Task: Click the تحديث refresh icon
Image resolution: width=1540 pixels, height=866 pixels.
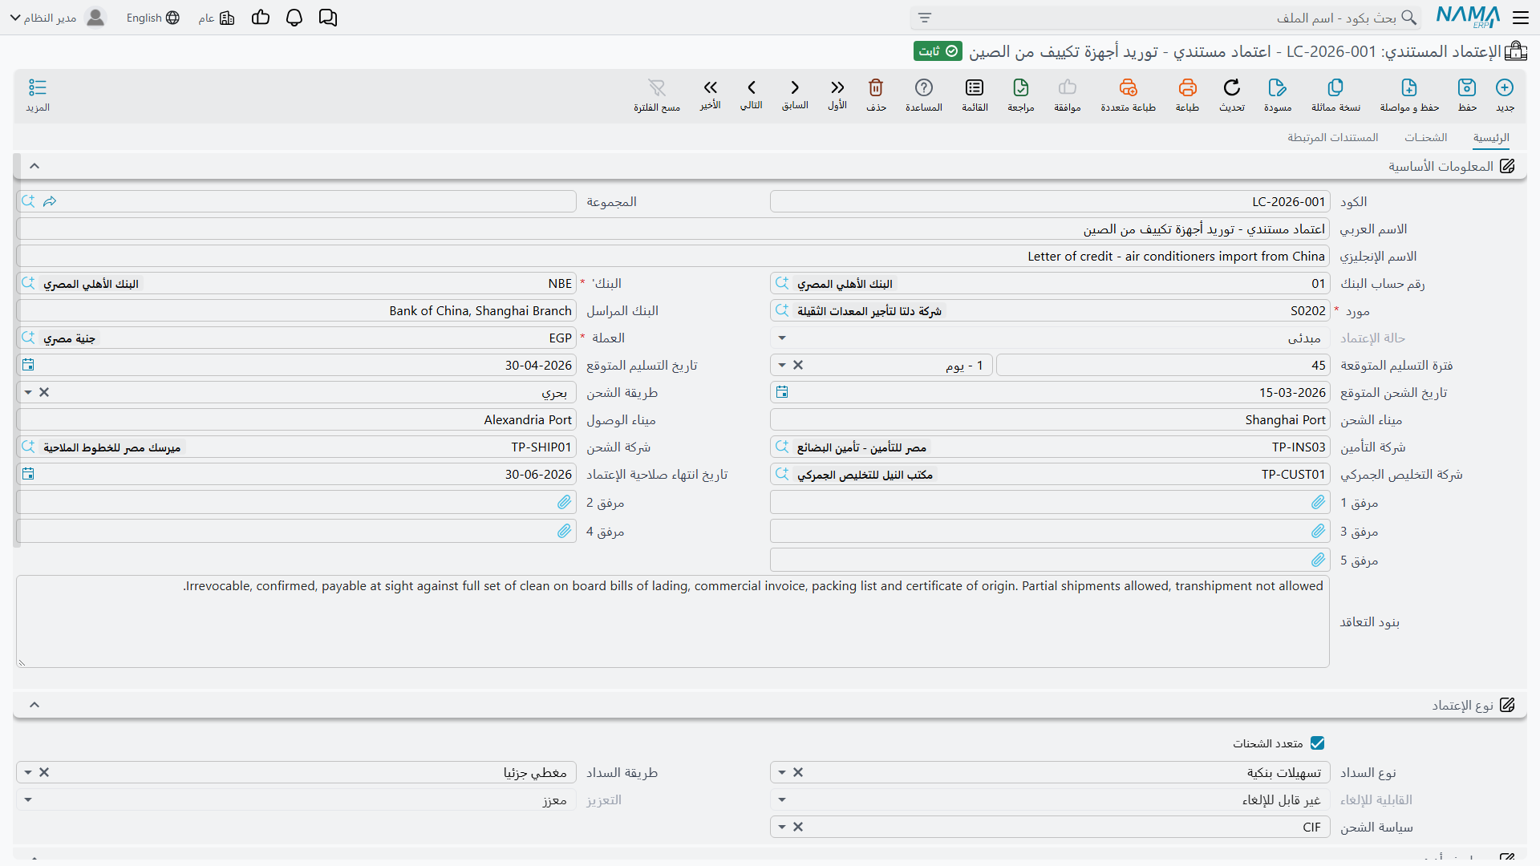Action: (x=1232, y=87)
